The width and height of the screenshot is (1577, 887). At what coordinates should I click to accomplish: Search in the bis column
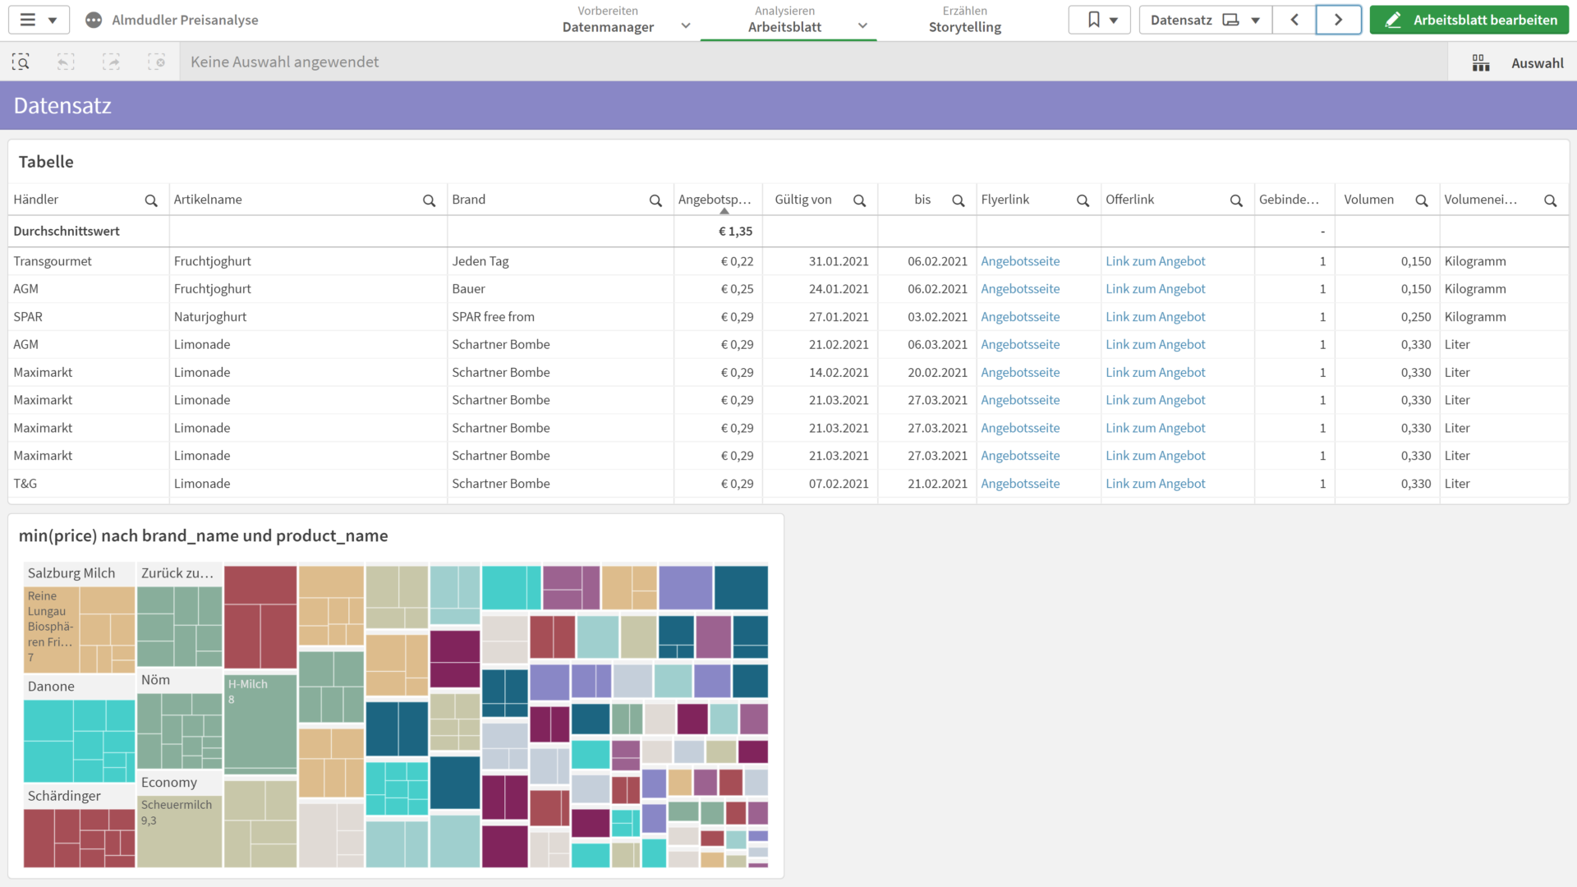pyautogui.click(x=958, y=200)
